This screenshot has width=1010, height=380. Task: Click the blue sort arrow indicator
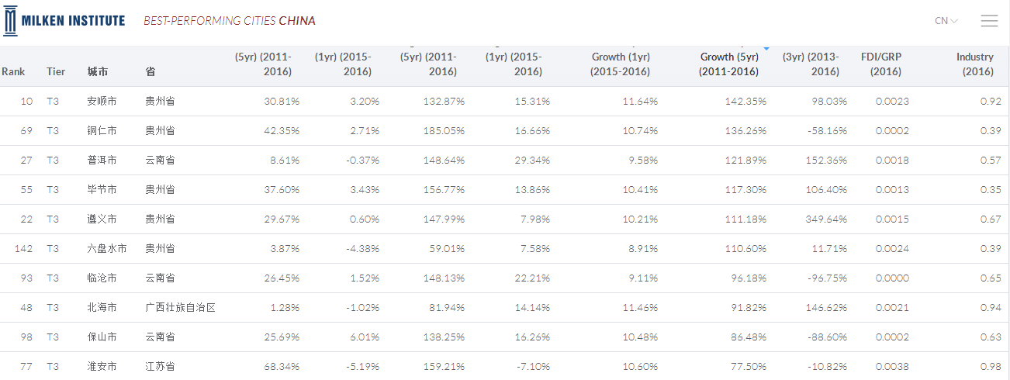pos(766,49)
